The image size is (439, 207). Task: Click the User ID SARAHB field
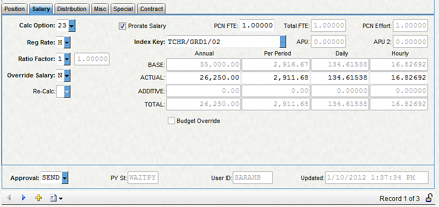[253, 178]
